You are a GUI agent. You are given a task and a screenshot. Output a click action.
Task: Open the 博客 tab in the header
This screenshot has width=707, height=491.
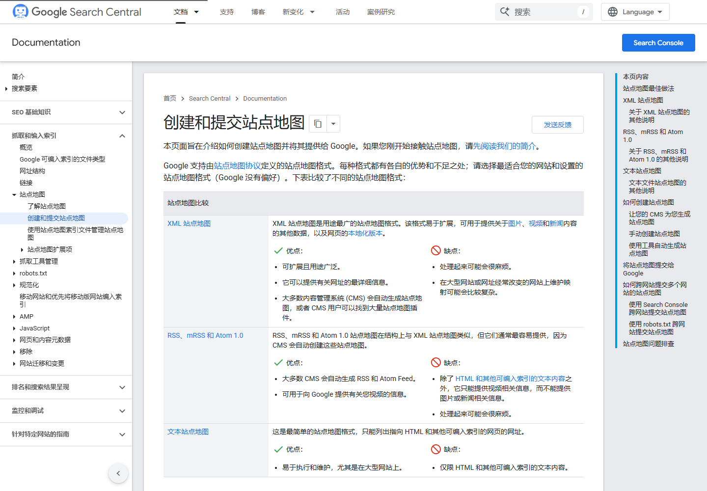pyautogui.click(x=258, y=12)
